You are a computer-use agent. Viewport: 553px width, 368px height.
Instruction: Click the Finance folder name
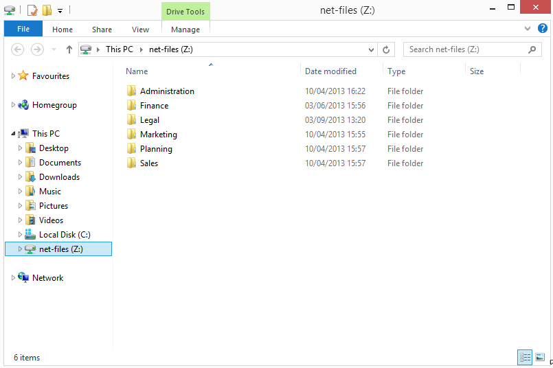pos(154,106)
